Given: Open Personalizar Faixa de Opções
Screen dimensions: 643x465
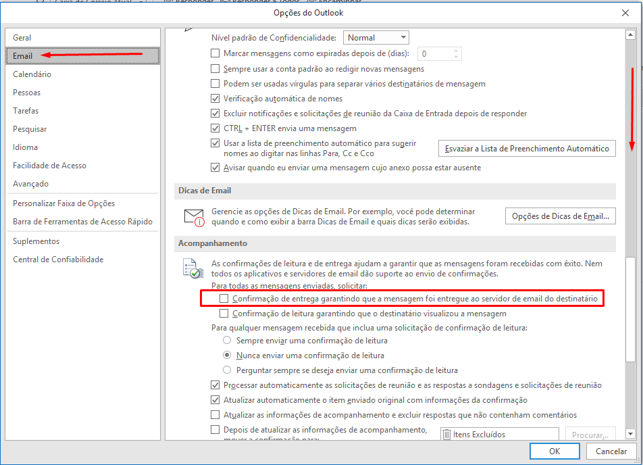Looking at the screenshot, I should (83, 203).
